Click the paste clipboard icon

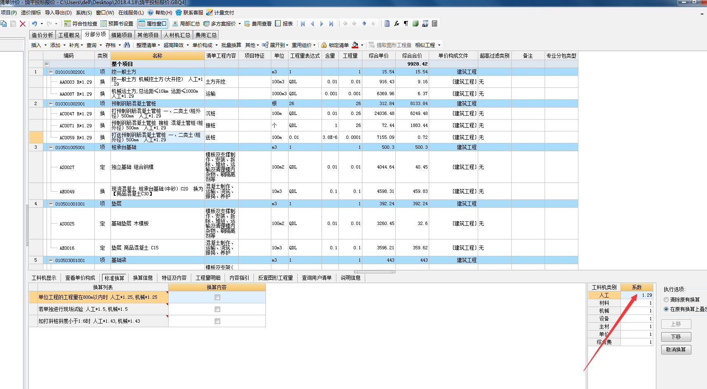(x=13, y=23)
